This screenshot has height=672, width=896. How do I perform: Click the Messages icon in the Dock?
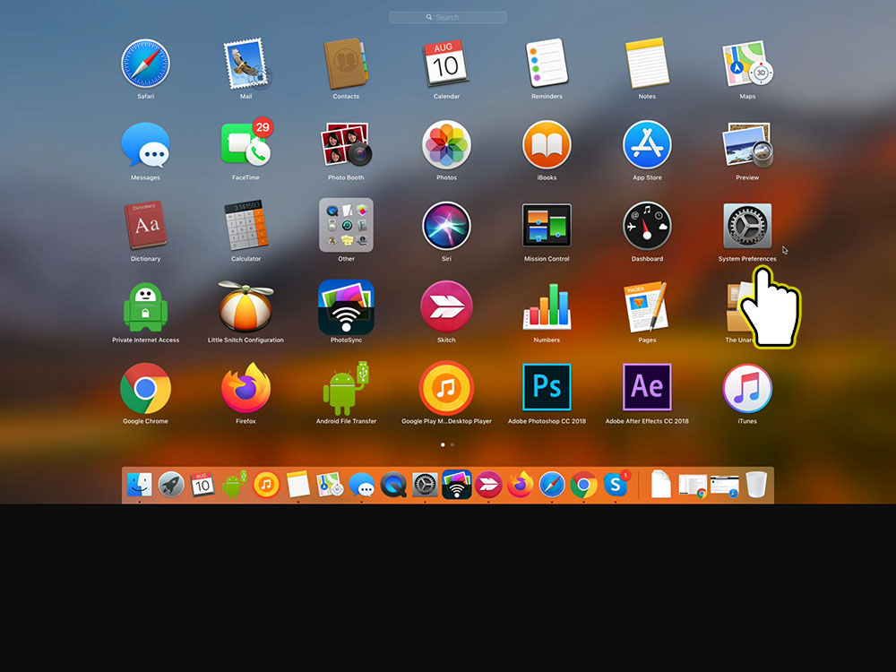pyautogui.click(x=362, y=485)
